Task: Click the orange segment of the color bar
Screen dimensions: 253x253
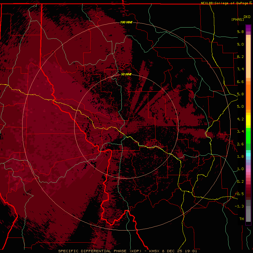Action: 248,97
